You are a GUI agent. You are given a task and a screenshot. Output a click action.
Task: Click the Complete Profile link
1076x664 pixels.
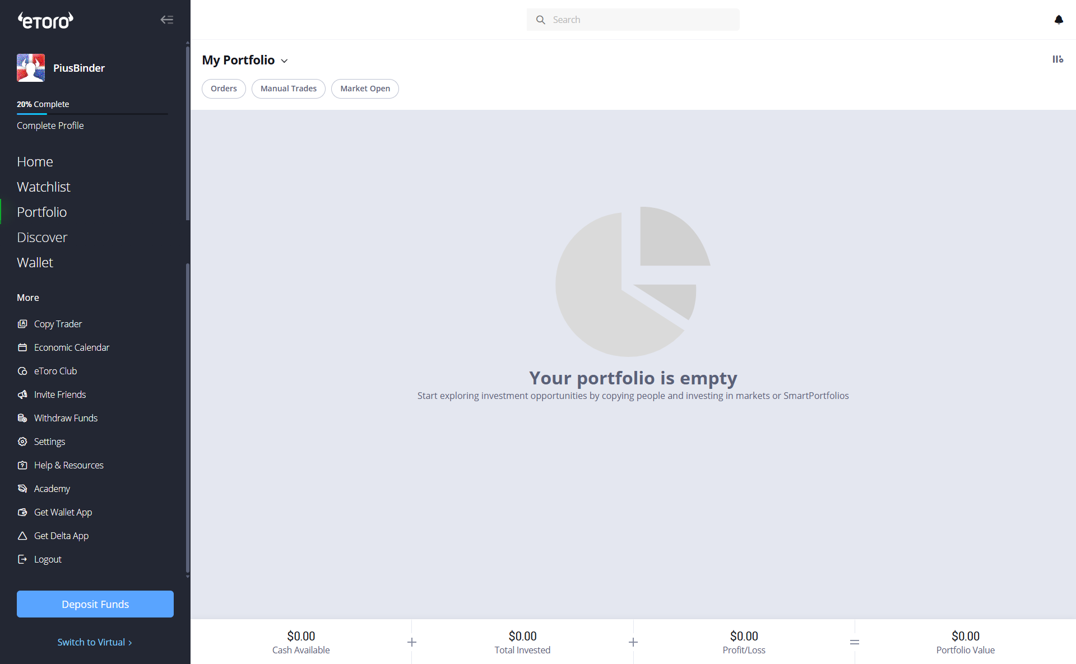pyautogui.click(x=50, y=126)
